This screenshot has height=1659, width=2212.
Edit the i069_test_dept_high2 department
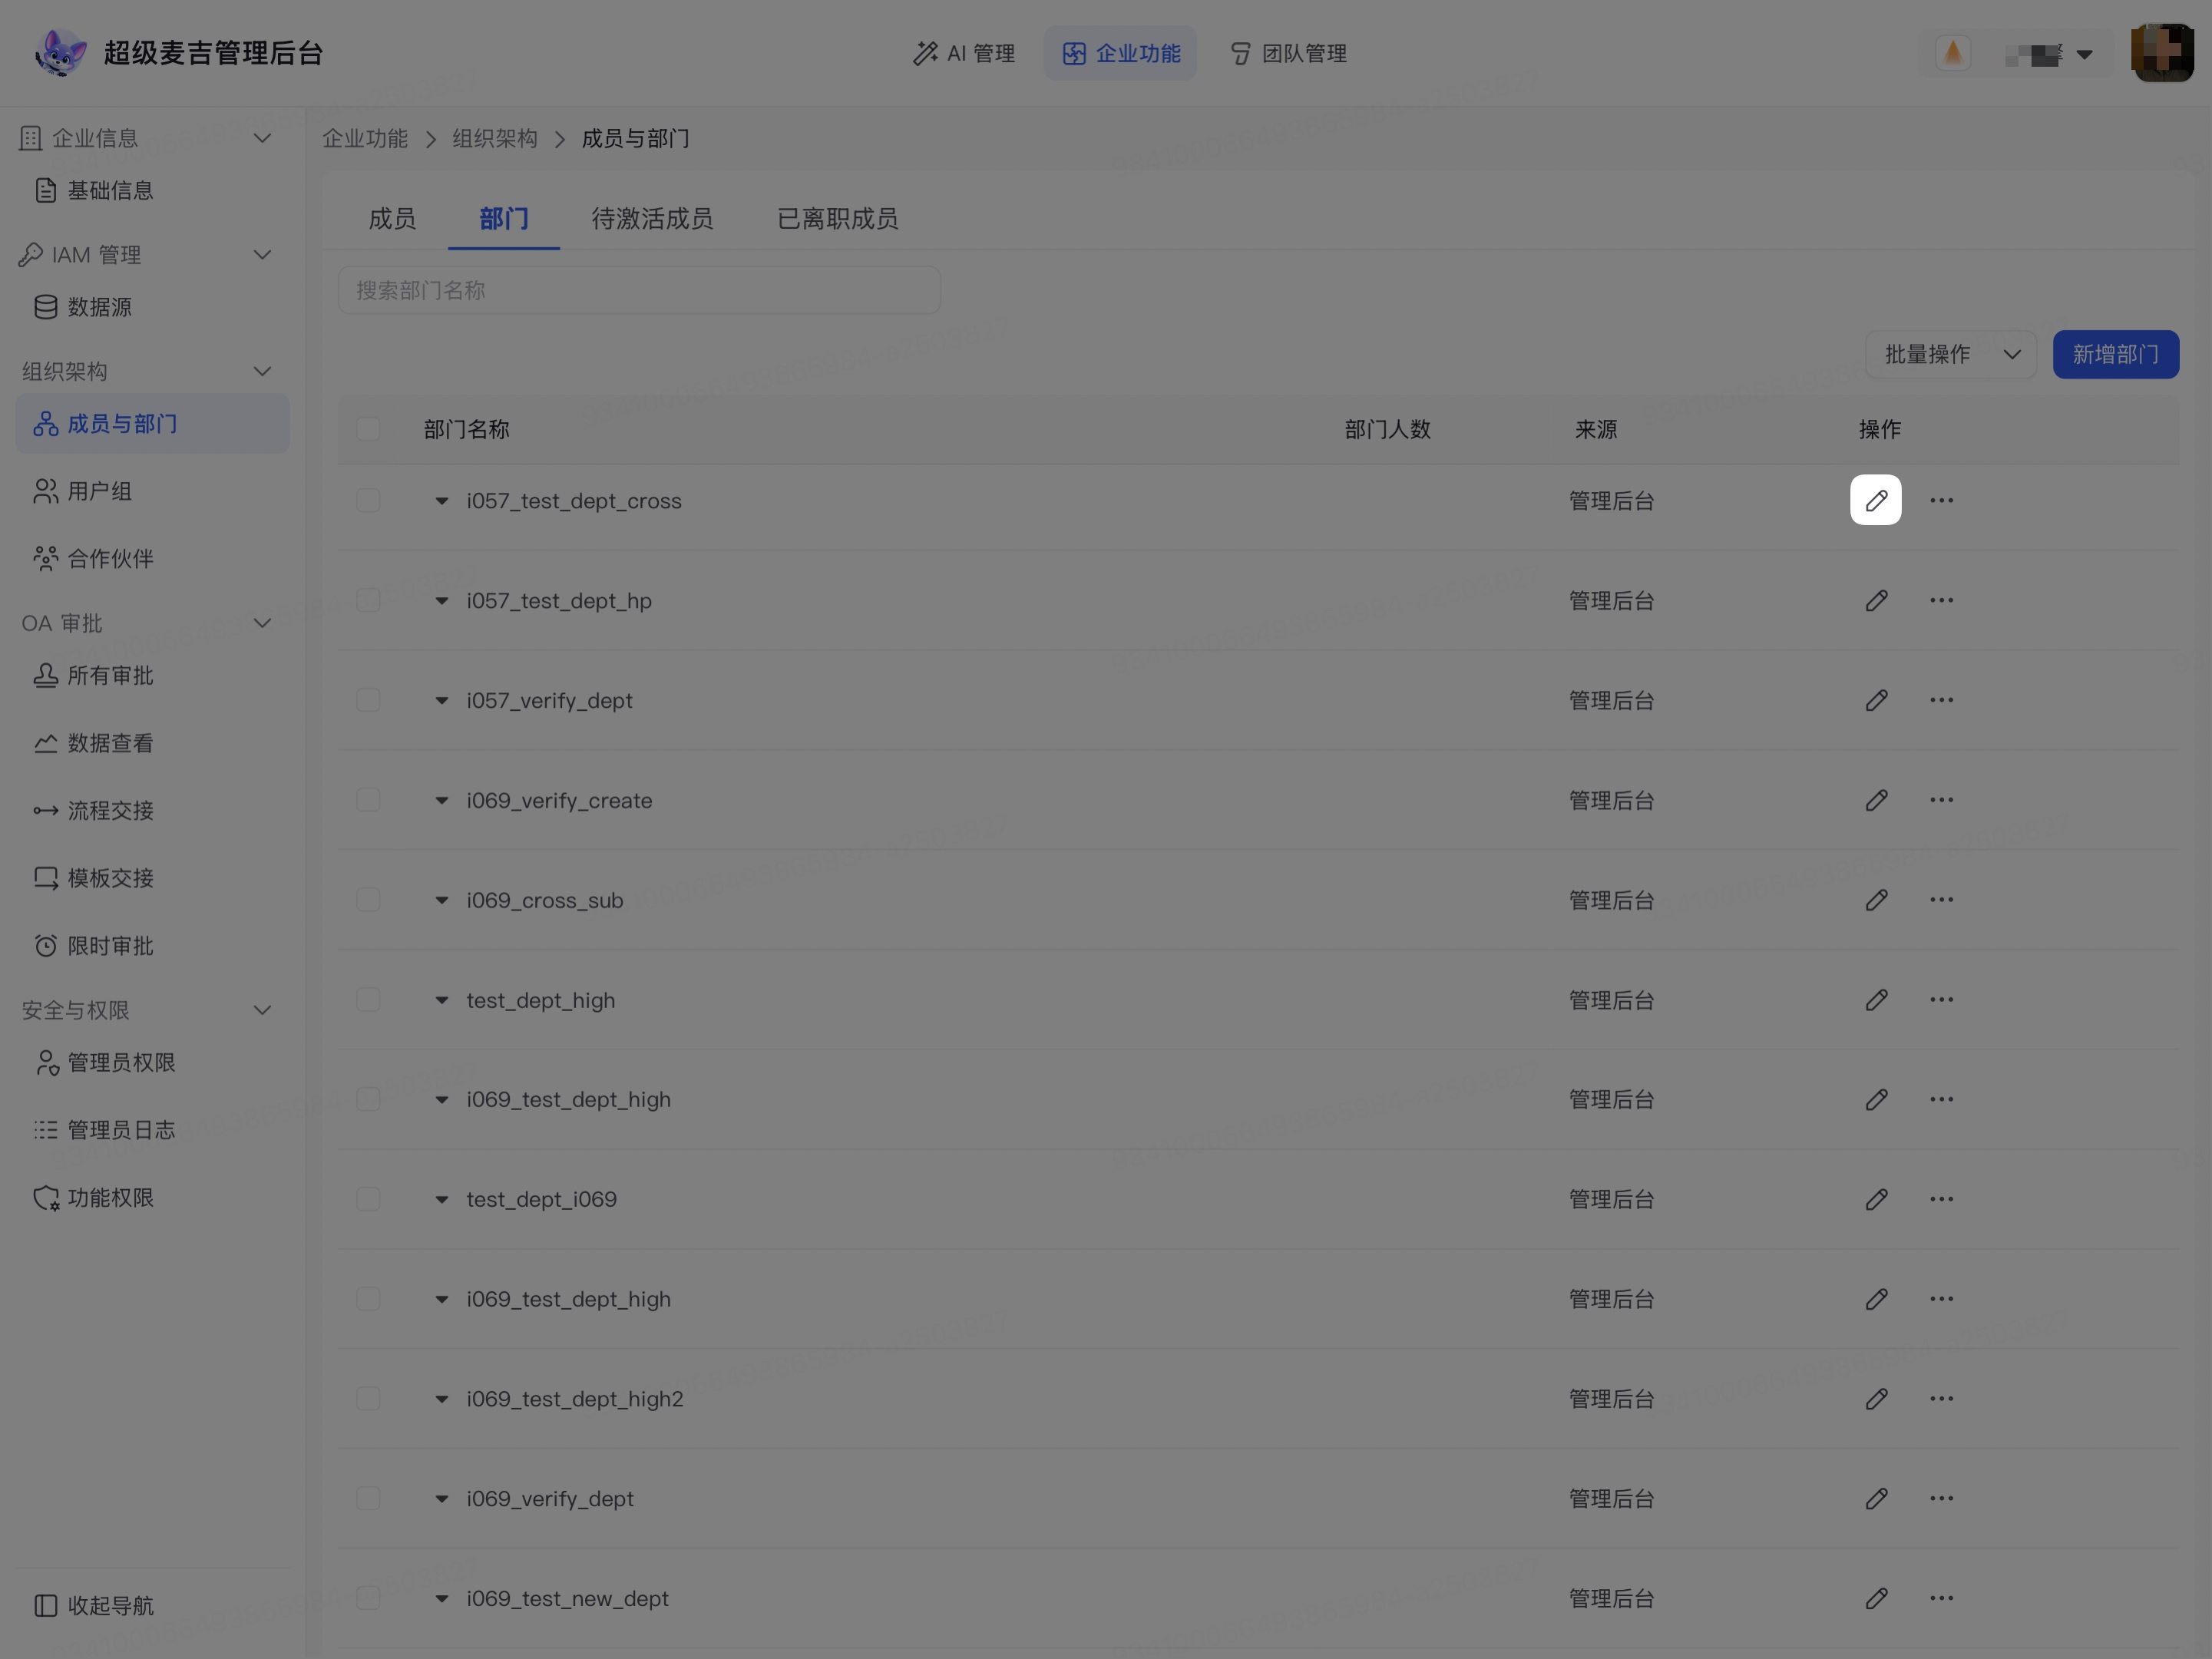point(1876,1399)
